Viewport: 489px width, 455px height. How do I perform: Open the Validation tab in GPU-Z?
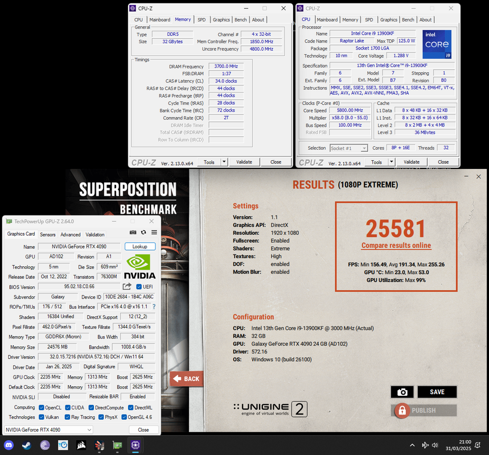[95, 234]
